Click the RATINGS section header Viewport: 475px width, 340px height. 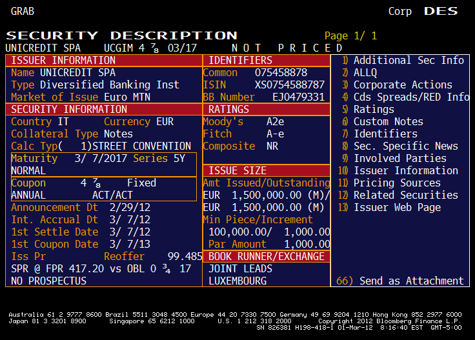click(267, 109)
